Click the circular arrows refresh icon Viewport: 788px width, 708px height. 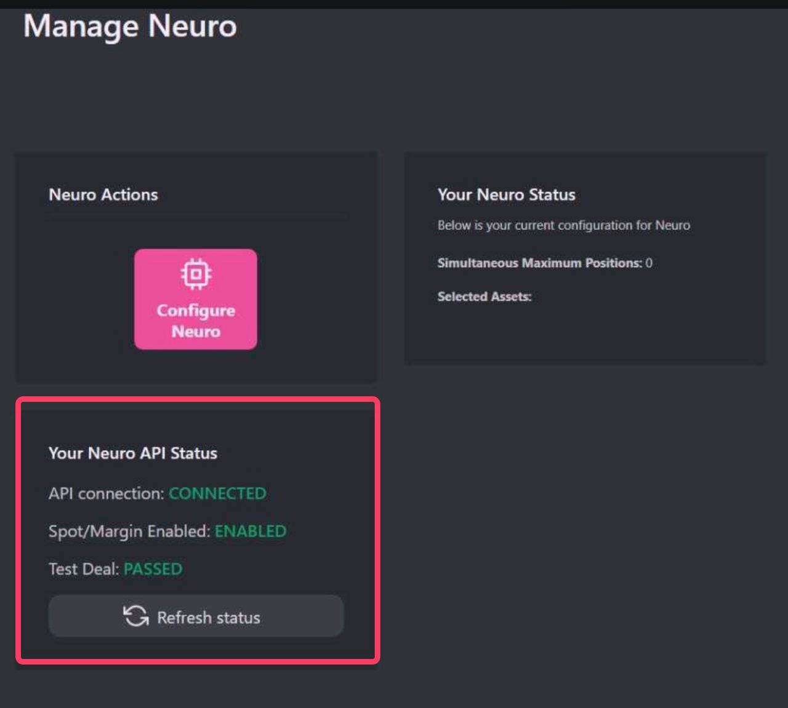tap(136, 616)
